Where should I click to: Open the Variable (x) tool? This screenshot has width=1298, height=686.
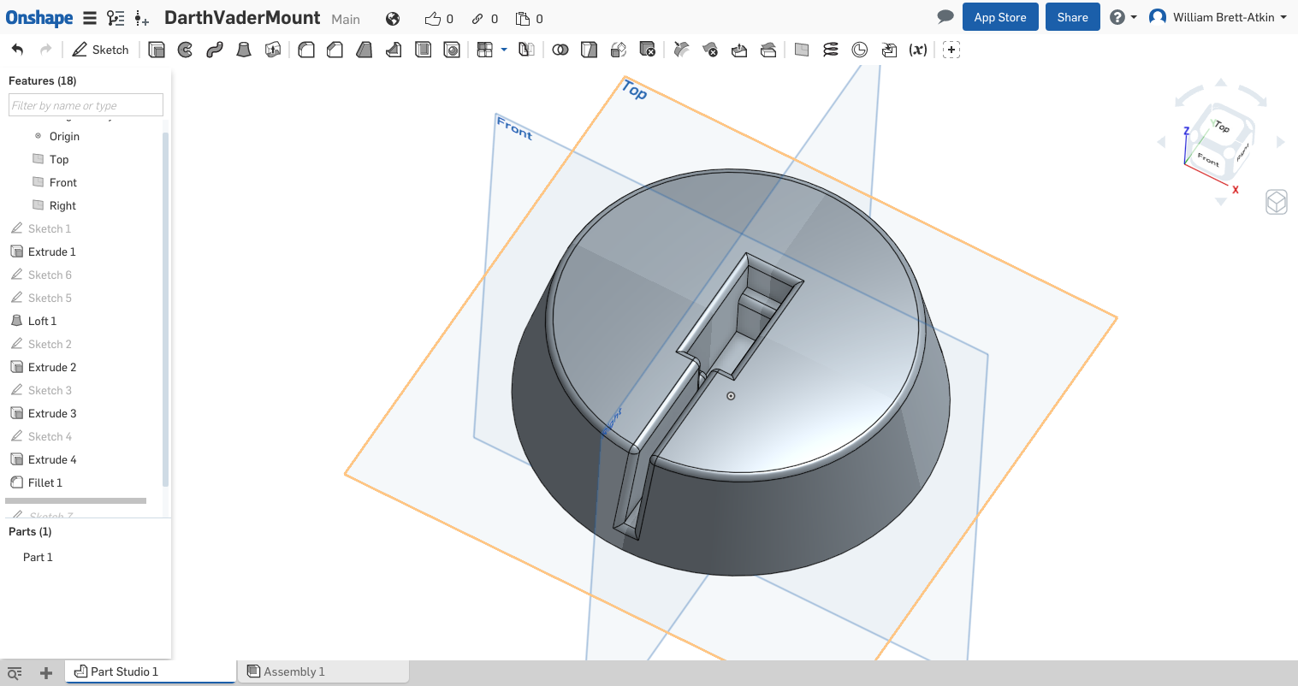pos(918,50)
